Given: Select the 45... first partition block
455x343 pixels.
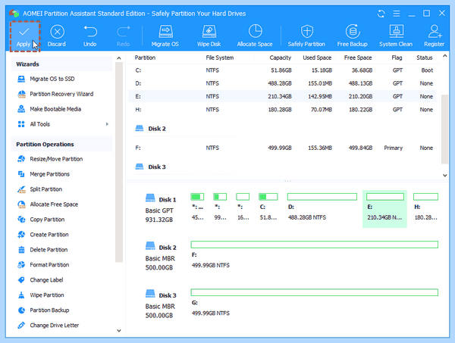Looking at the screenshot, I should pyautogui.click(x=197, y=207).
